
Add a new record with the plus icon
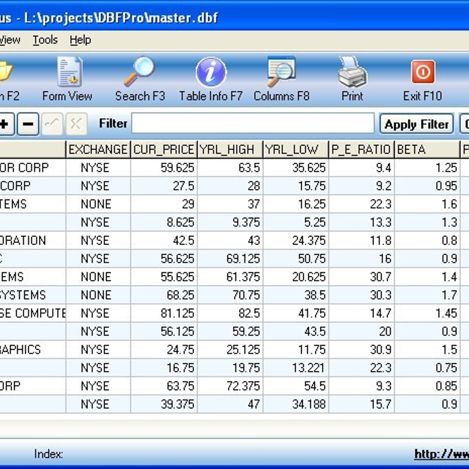[4, 124]
